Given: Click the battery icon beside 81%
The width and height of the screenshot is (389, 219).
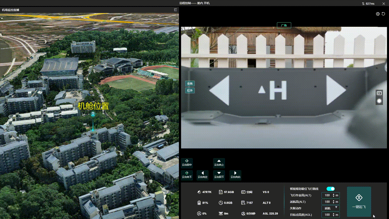Looking at the screenshot, I should pos(199,203).
